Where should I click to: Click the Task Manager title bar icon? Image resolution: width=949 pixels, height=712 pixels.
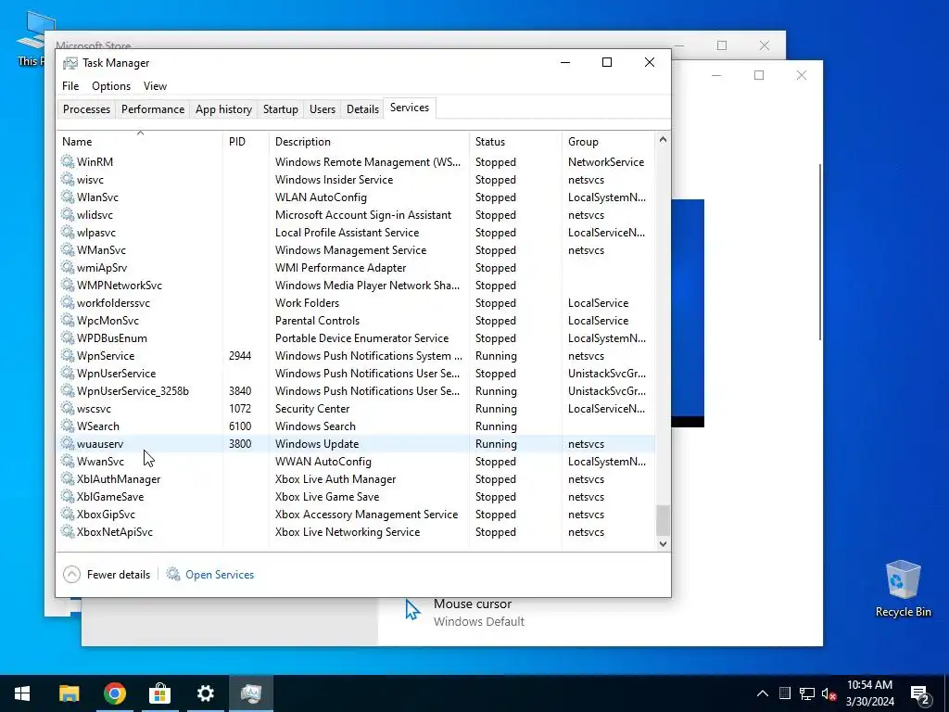pos(70,63)
